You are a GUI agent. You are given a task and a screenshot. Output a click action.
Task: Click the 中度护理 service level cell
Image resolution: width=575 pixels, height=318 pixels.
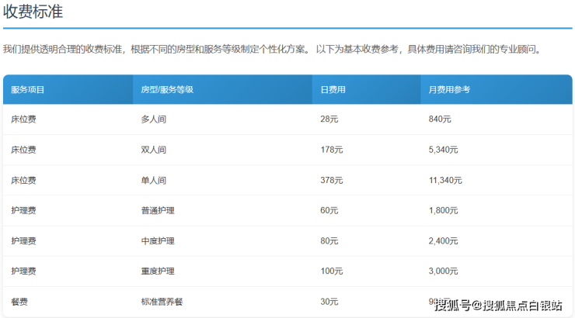click(158, 240)
